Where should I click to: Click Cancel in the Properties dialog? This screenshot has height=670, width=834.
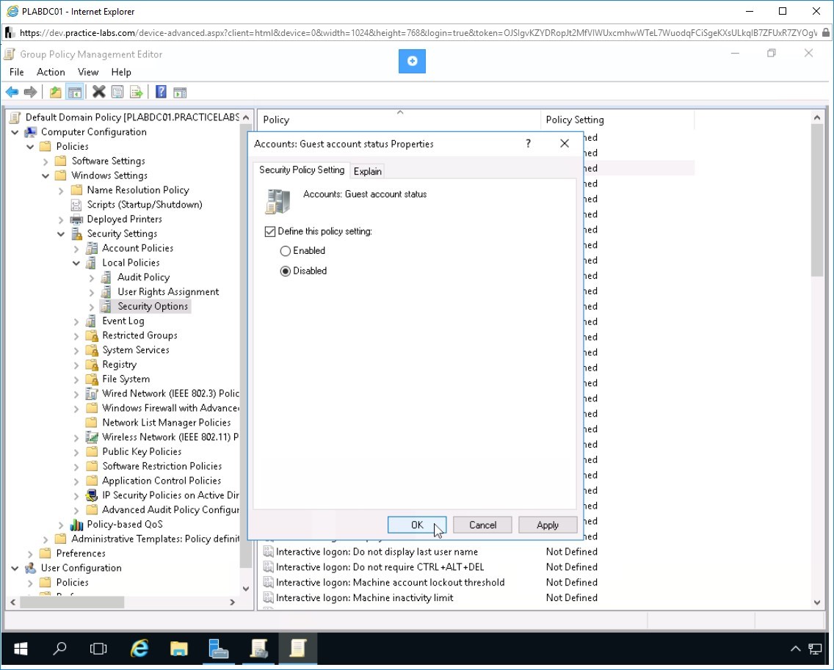(x=482, y=525)
